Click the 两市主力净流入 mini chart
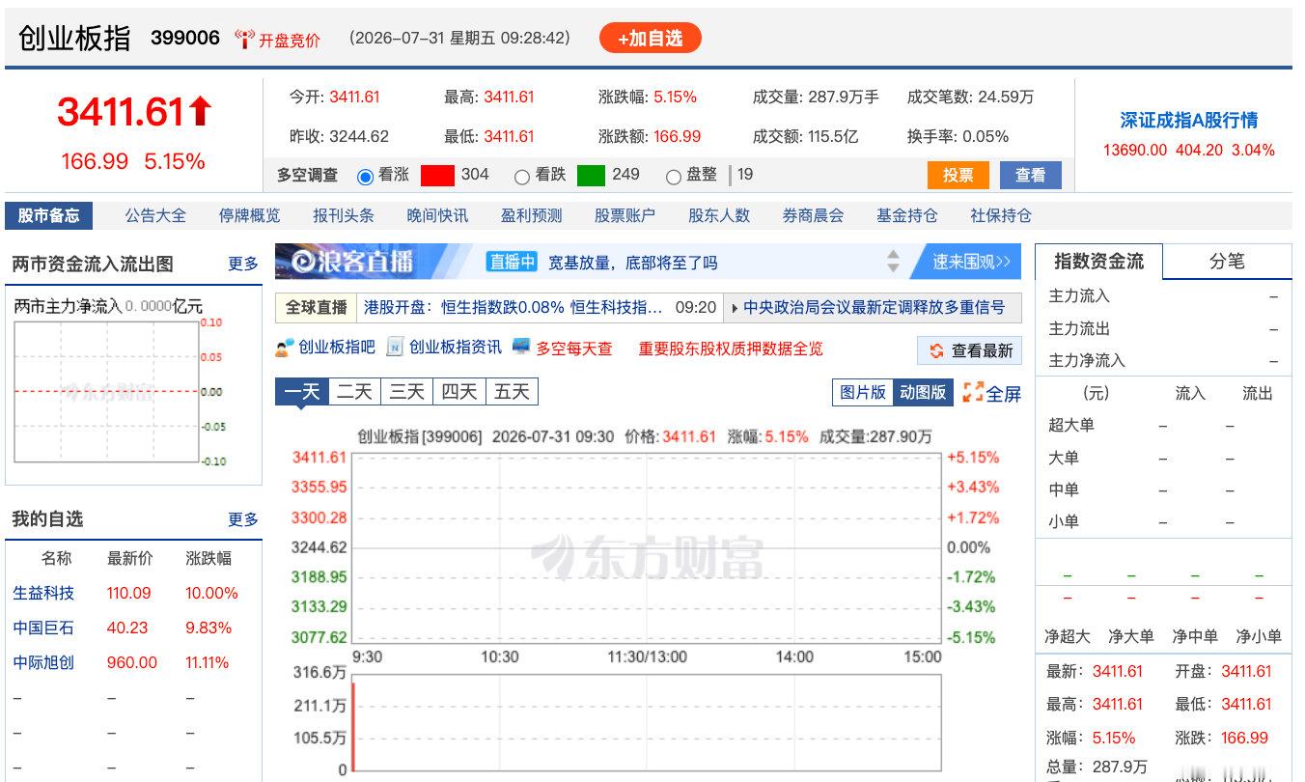Image resolution: width=1305 pixels, height=782 pixels. pyautogui.click(x=106, y=392)
